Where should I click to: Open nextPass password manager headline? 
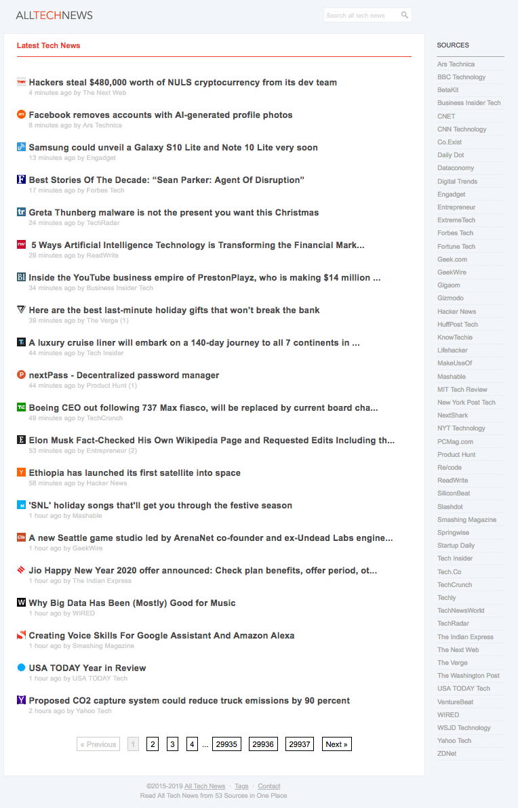123,375
